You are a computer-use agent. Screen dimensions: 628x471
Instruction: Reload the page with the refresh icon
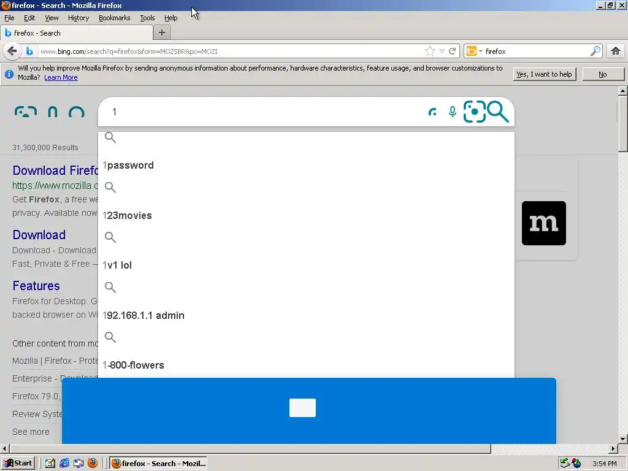tap(453, 52)
